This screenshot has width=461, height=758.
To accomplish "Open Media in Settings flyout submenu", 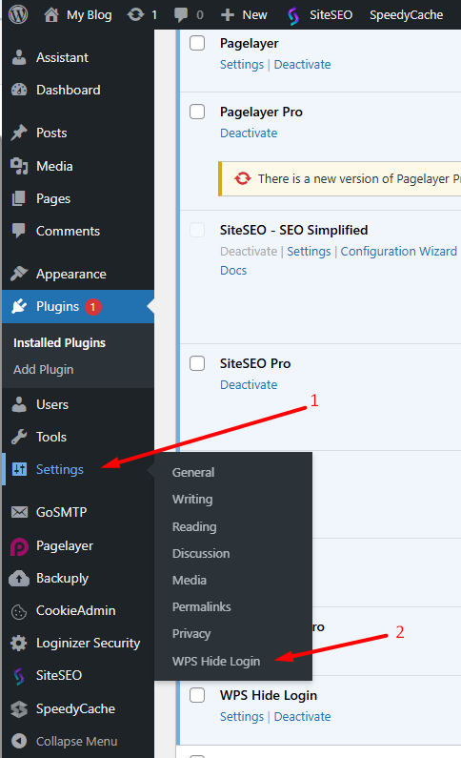I will coord(190,580).
